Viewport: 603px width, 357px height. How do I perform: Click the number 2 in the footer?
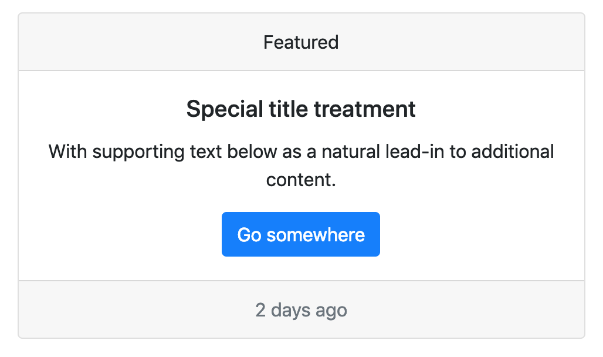pos(260,309)
